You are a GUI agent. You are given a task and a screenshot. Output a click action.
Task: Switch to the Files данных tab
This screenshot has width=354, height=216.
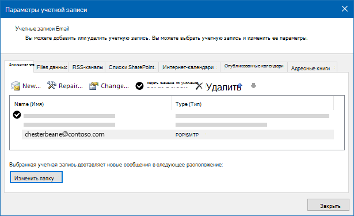pyautogui.click(x=52, y=67)
